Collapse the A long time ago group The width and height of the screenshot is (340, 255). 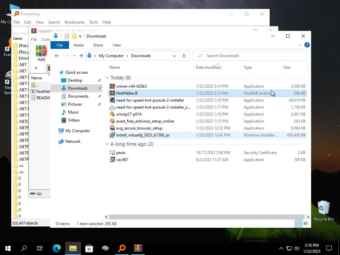107,144
